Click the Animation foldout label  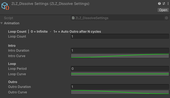pyautogui.click(x=12, y=23)
